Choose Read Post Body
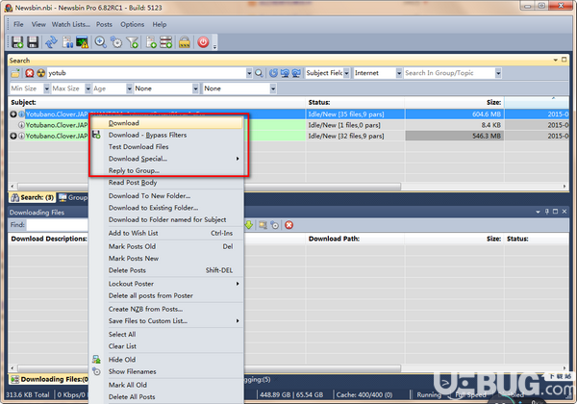 166,183
